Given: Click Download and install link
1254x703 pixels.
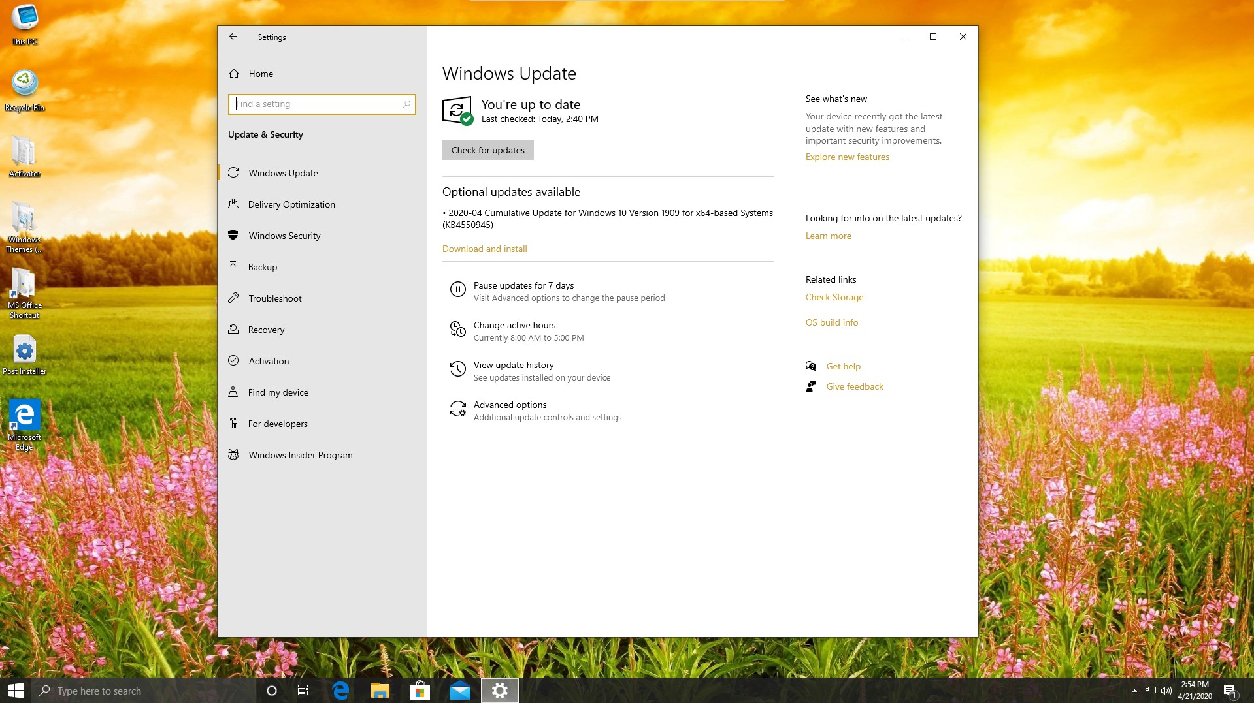Looking at the screenshot, I should click(484, 249).
